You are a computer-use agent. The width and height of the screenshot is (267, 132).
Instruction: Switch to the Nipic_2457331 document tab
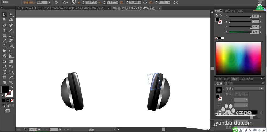[x=61, y=8]
